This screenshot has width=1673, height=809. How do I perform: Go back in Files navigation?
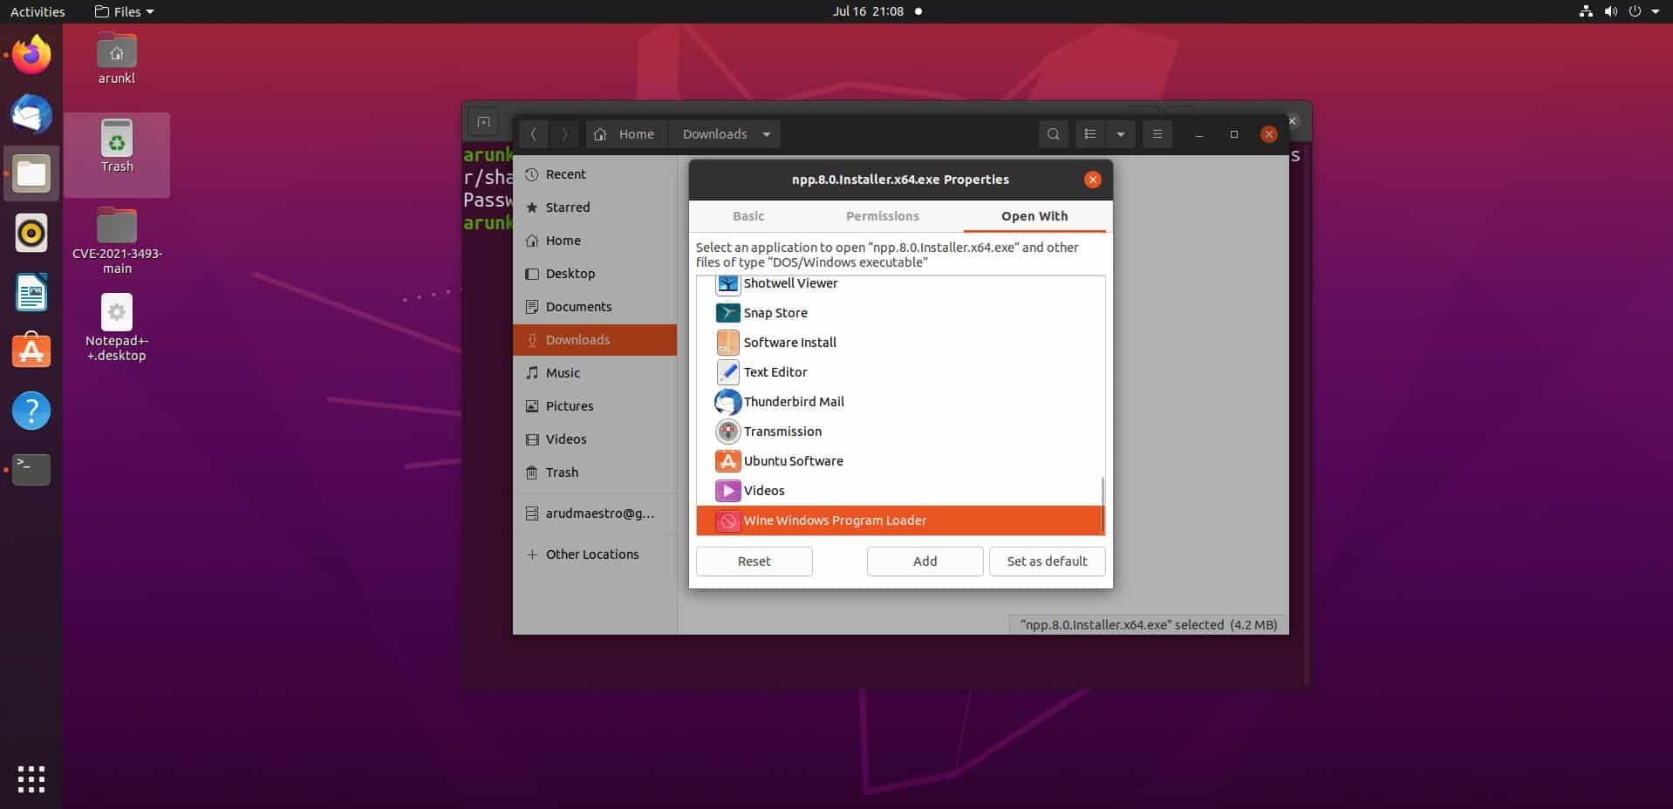click(534, 134)
